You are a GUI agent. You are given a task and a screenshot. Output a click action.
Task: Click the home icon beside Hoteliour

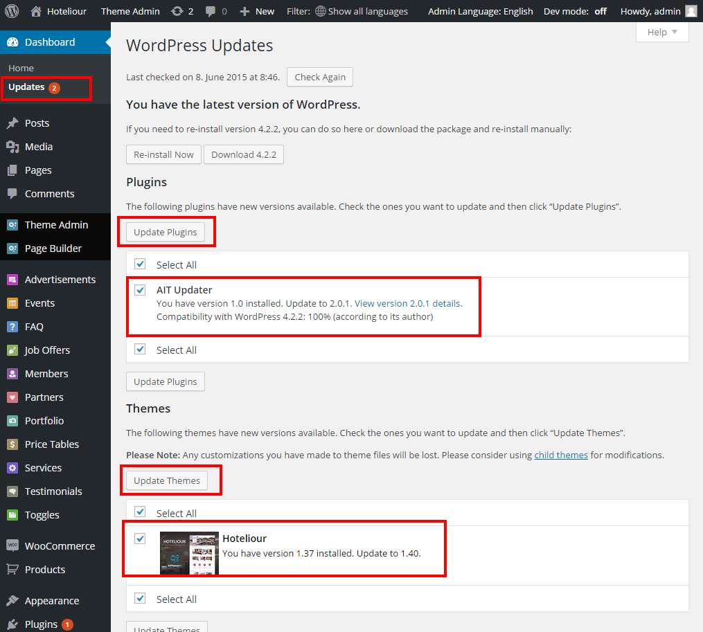click(37, 11)
